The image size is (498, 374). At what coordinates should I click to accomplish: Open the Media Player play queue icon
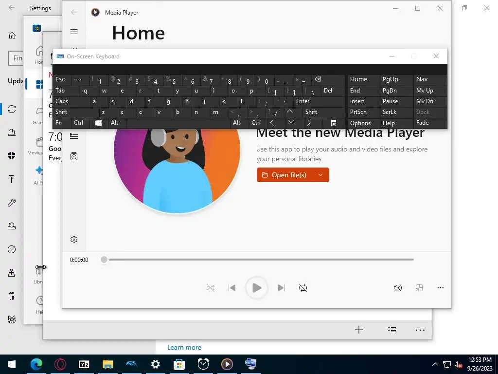(74, 136)
